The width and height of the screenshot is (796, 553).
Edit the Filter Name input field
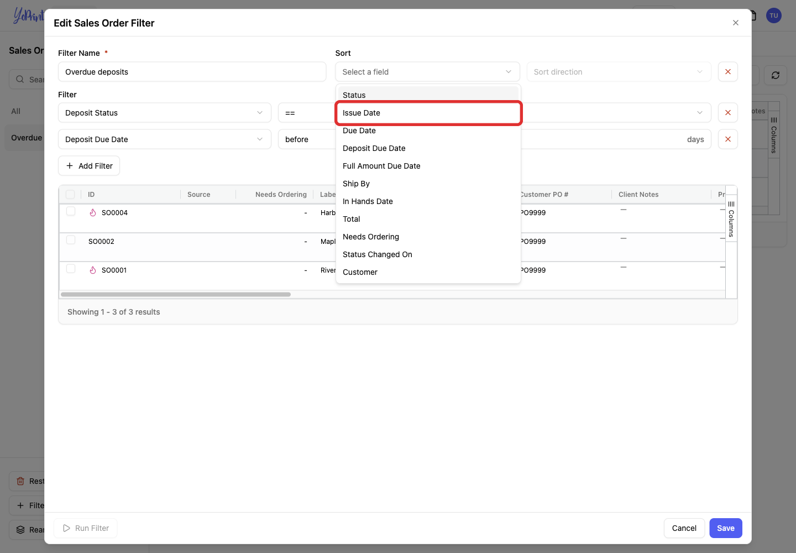[192, 72]
